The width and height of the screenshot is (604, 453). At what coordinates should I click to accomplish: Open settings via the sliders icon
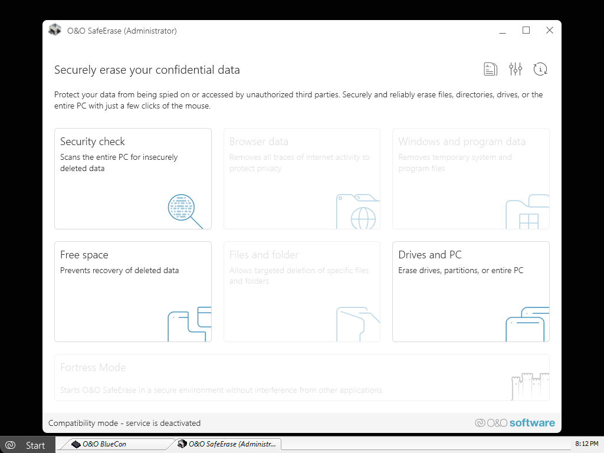(x=515, y=70)
